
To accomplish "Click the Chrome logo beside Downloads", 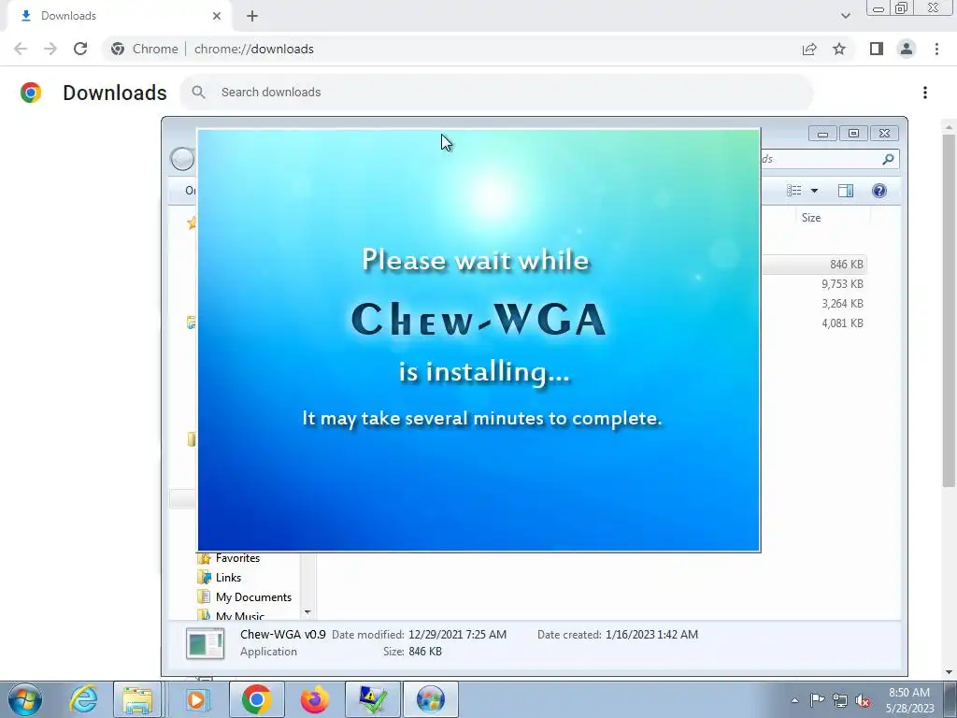I will pyautogui.click(x=31, y=93).
